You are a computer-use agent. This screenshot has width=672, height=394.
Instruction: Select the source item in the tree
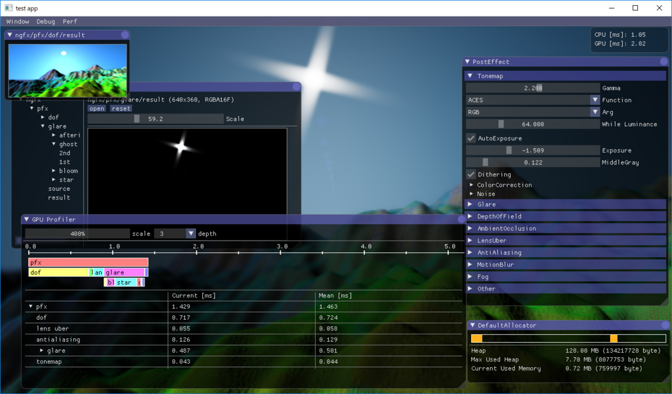click(59, 189)
